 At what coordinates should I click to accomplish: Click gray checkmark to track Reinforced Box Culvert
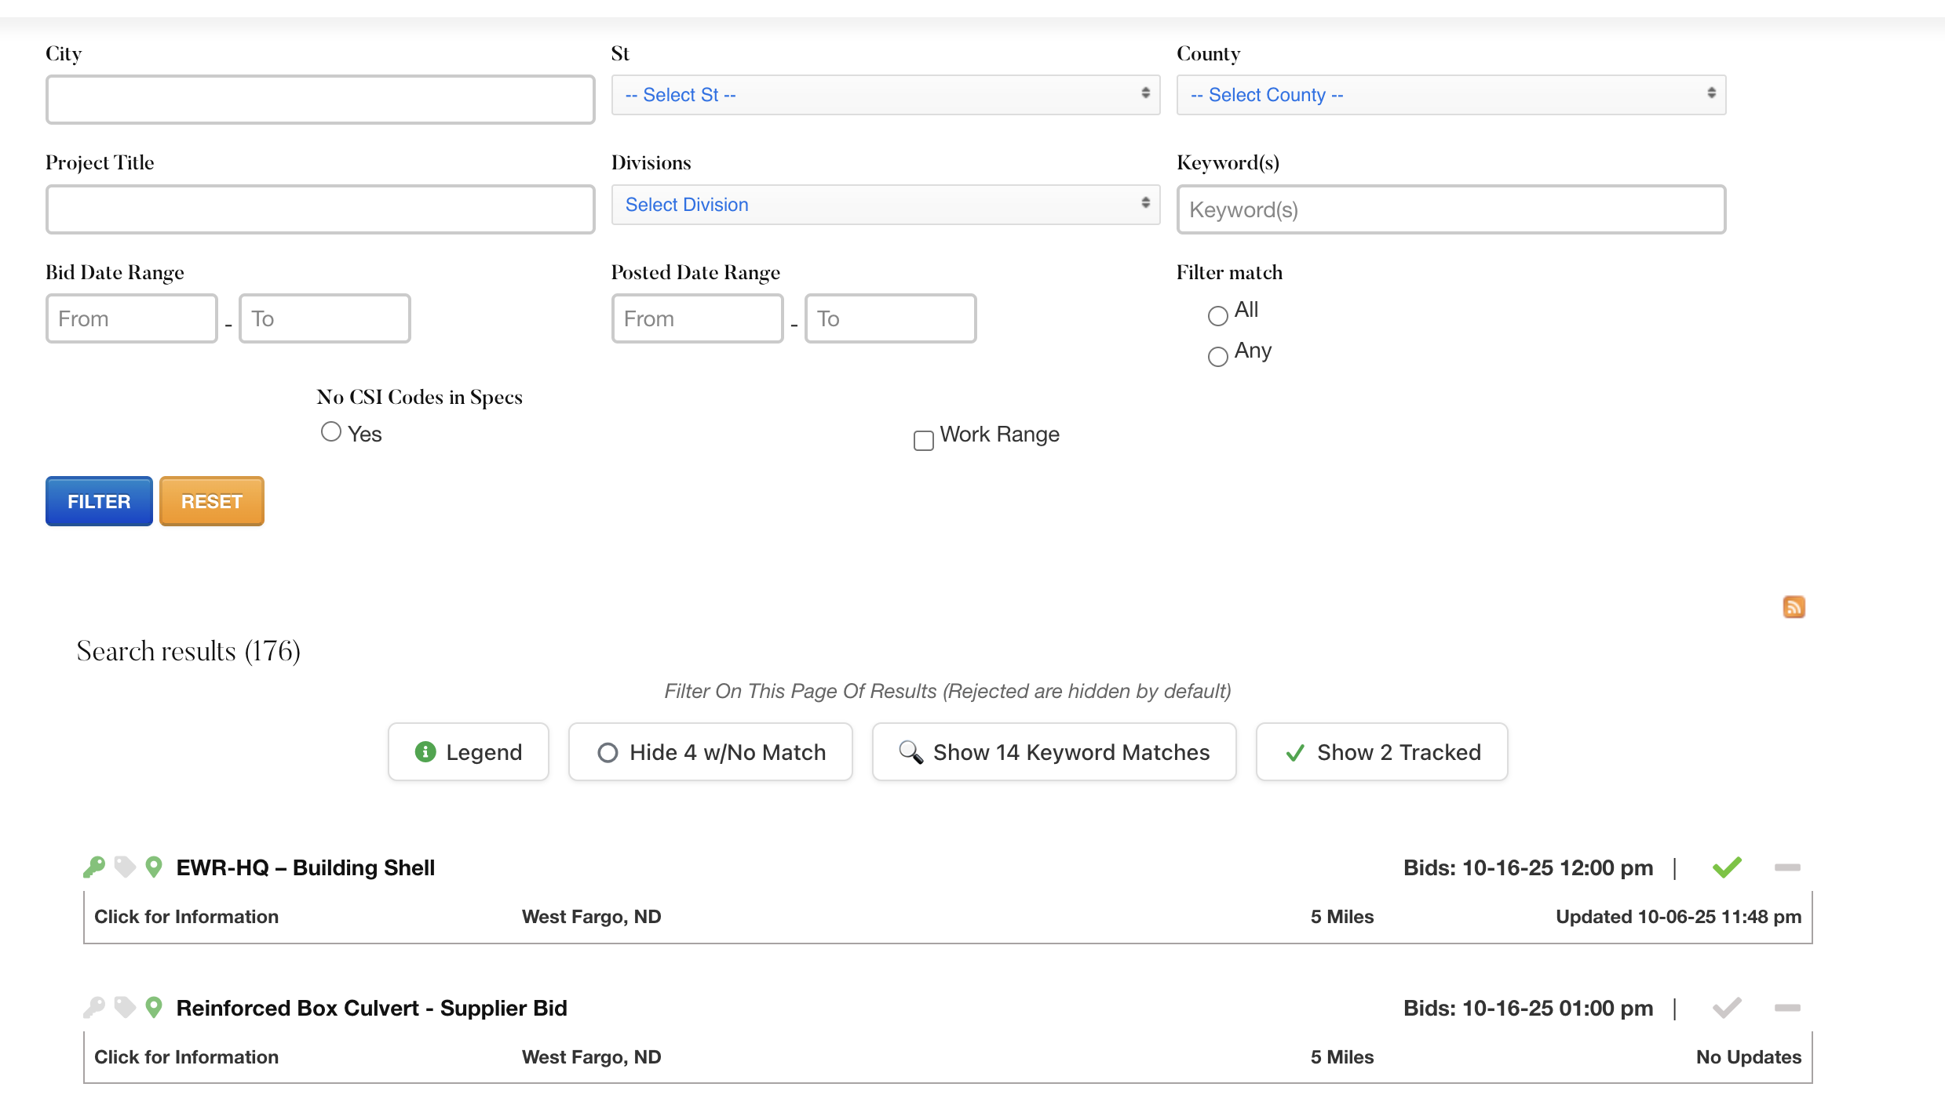click(x=1727, y=1007)
